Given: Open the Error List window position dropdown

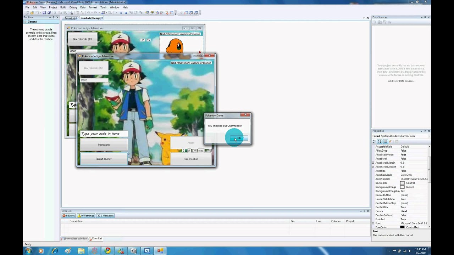Looking at the screenshot, I should tap(361, 211).
